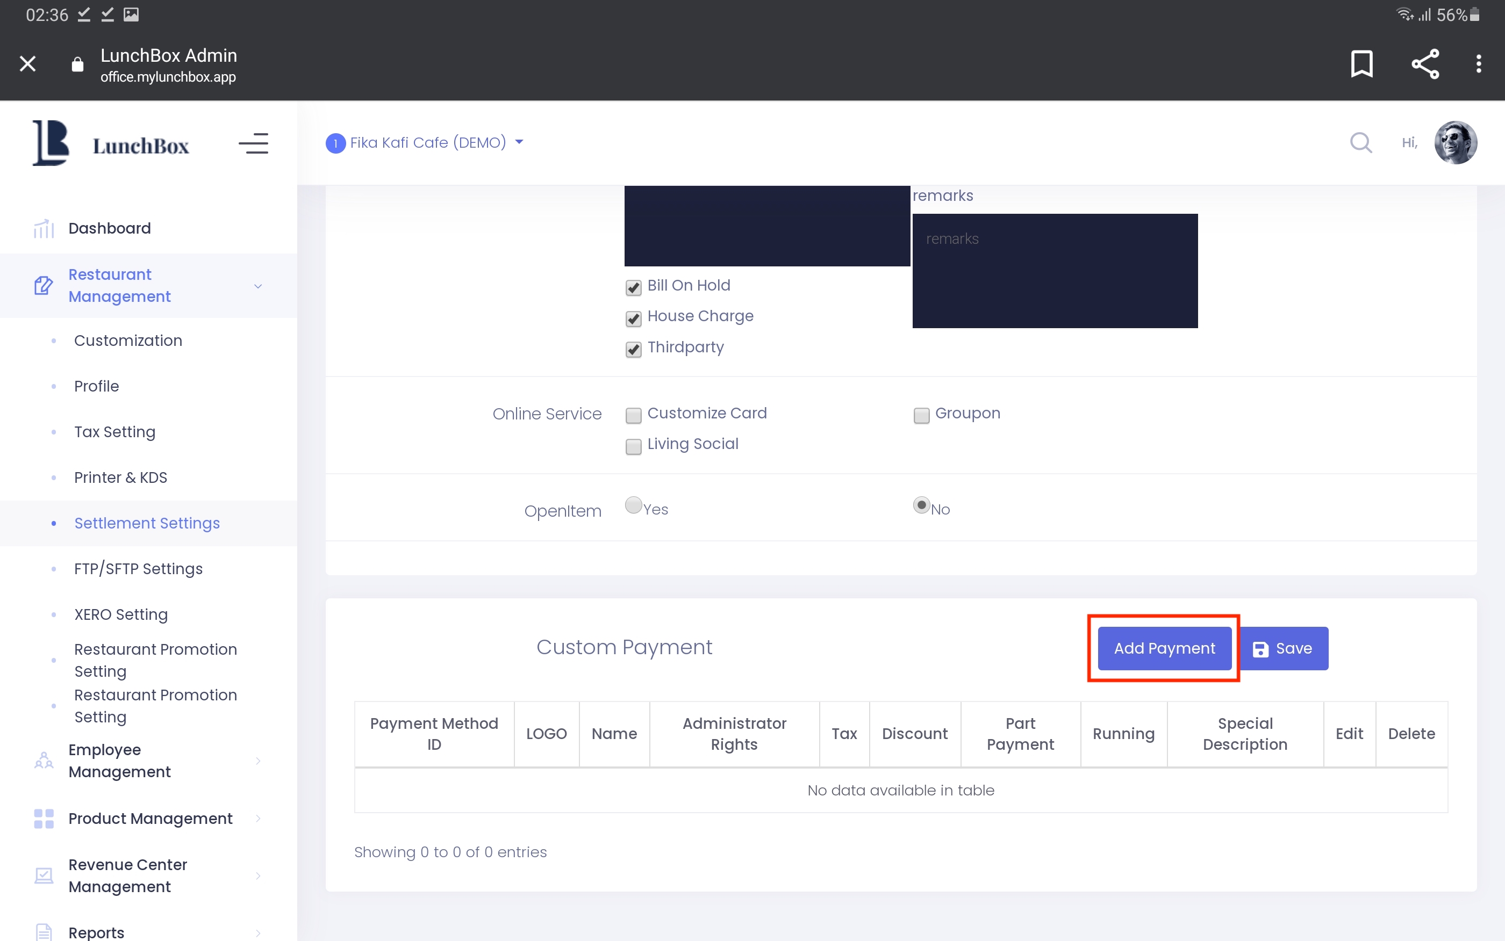
Task: Click the Dashboard chart icon
Action: [44, 228]
